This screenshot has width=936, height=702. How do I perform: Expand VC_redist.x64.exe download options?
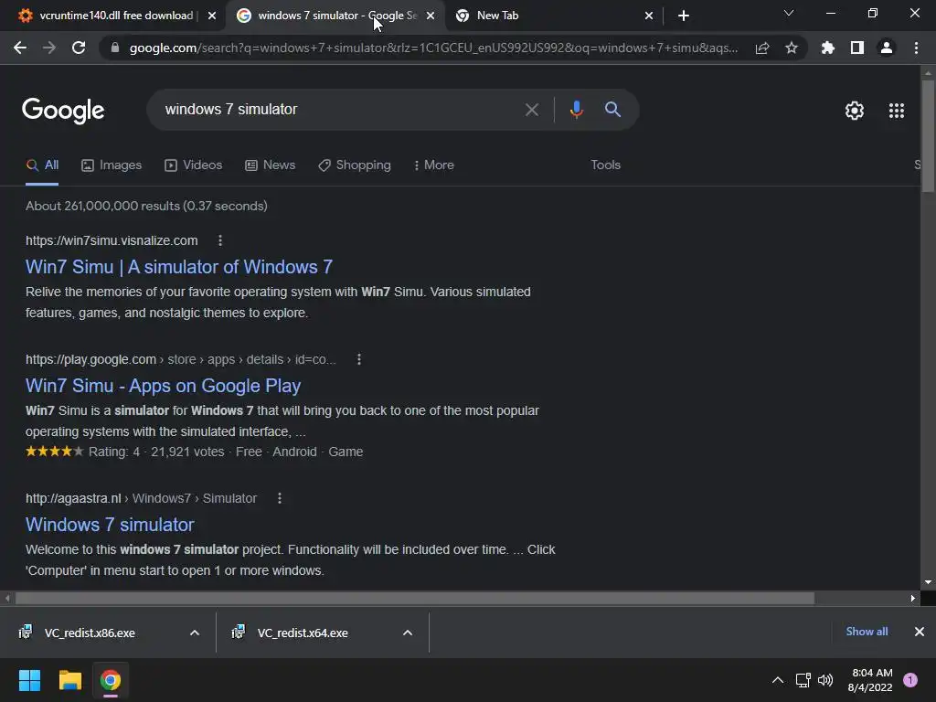408,633
